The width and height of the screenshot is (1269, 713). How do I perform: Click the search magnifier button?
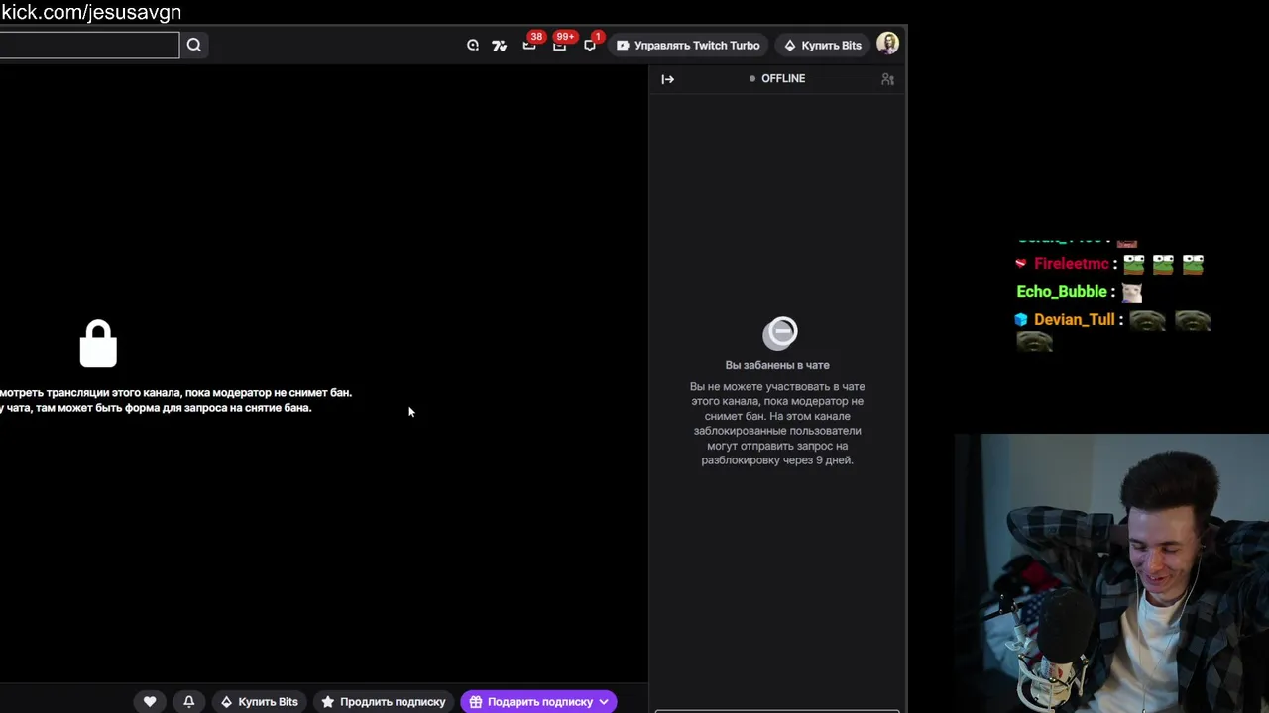(194, 45)
